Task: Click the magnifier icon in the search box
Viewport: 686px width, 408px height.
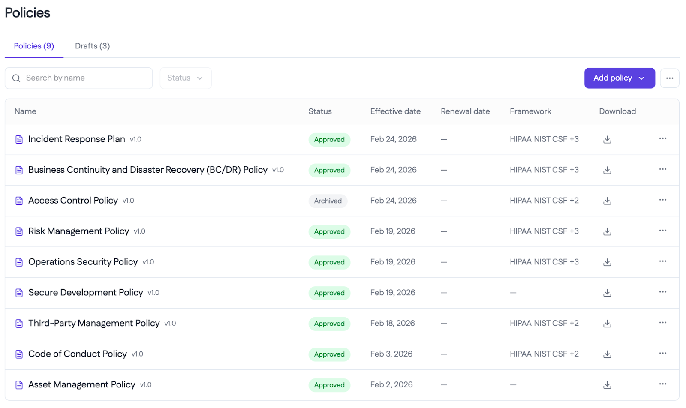Action: 16,78
